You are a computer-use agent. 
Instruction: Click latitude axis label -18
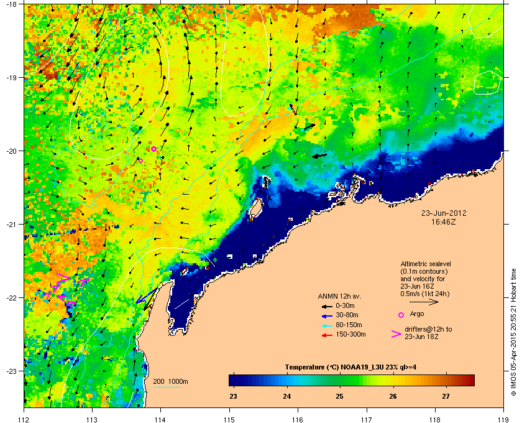click(11, 4)
